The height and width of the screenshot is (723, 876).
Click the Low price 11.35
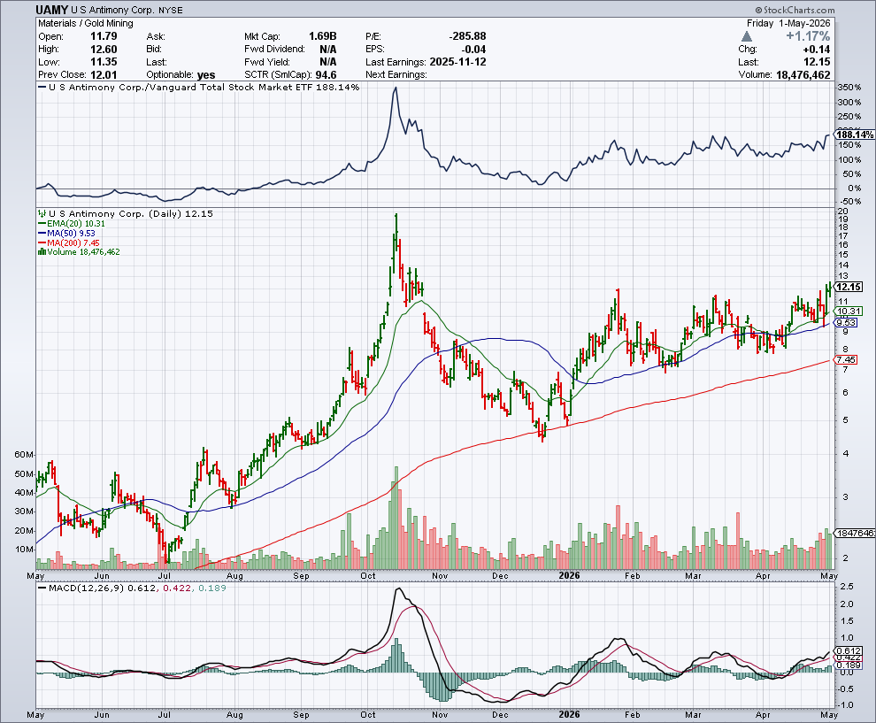(x=104, y=62)
